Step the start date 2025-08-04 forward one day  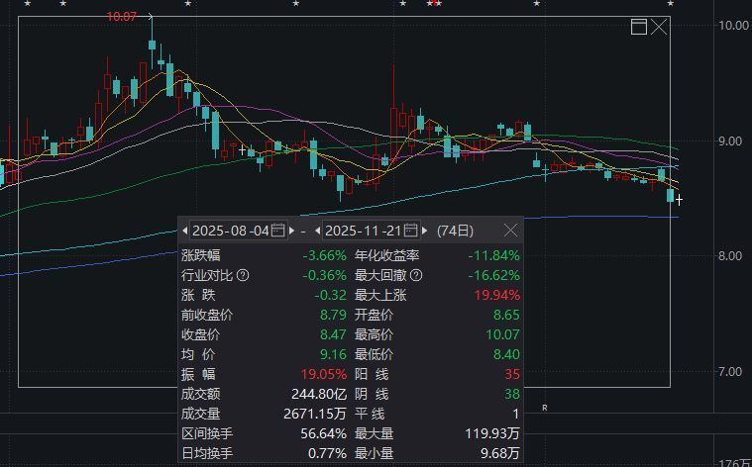pyautogui.click(x=291, y=231)
